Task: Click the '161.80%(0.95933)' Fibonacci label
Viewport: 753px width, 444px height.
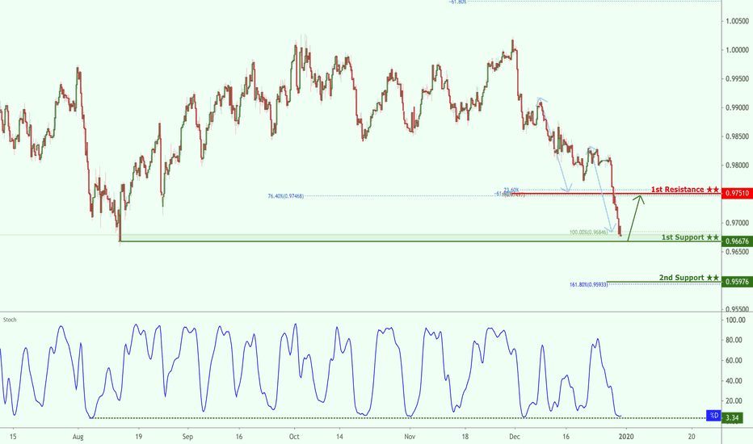Action: click(589, 285)
